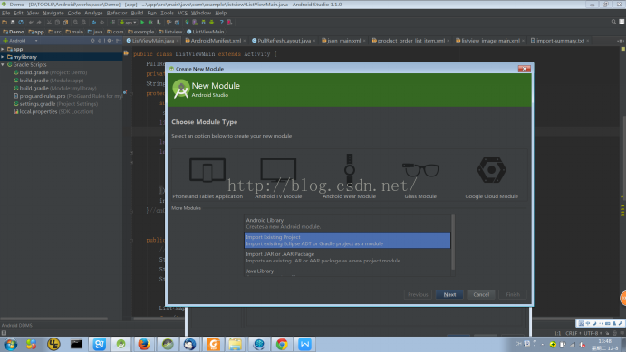Click the Android DDMS status bar label
Screen dimensions: 627x352
17,325
